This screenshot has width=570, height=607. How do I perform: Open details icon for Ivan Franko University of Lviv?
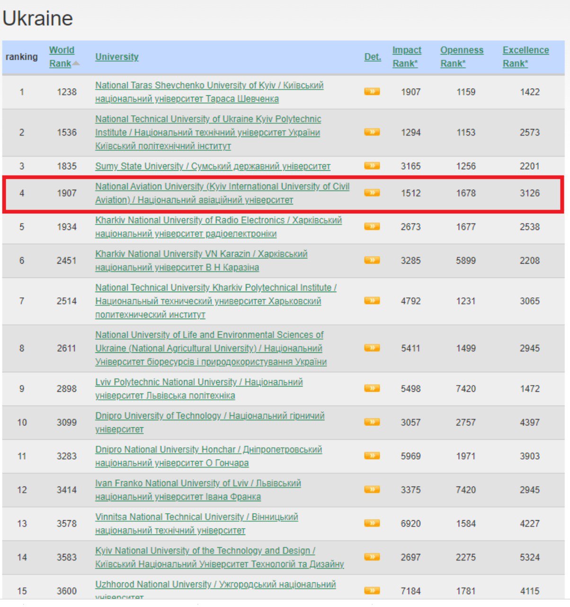tap(372, 489)
